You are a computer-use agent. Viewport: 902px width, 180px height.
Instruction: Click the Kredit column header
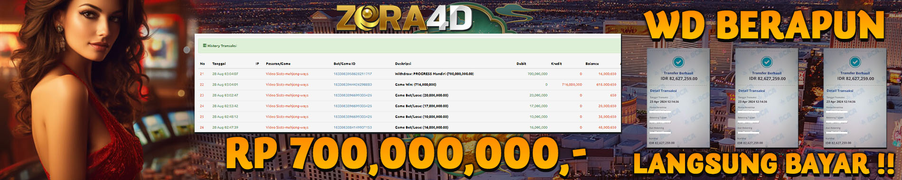point(556,63)
